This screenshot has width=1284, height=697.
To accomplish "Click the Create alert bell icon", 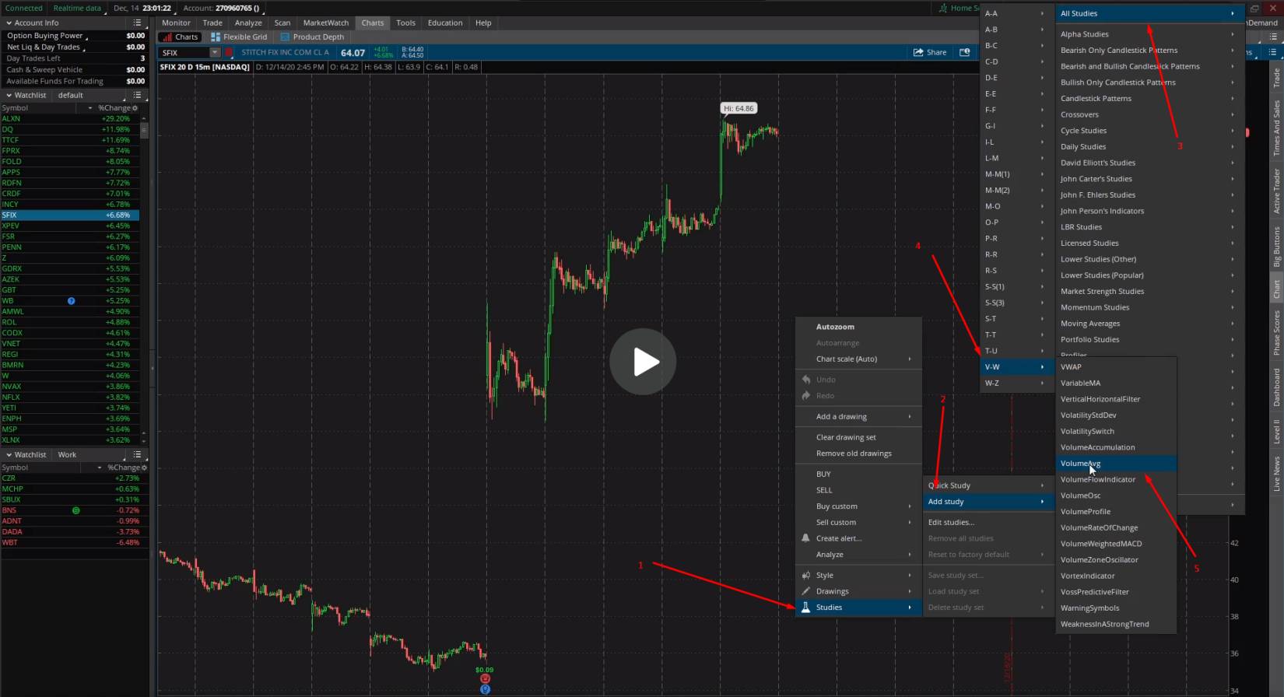I will point(805,538).
